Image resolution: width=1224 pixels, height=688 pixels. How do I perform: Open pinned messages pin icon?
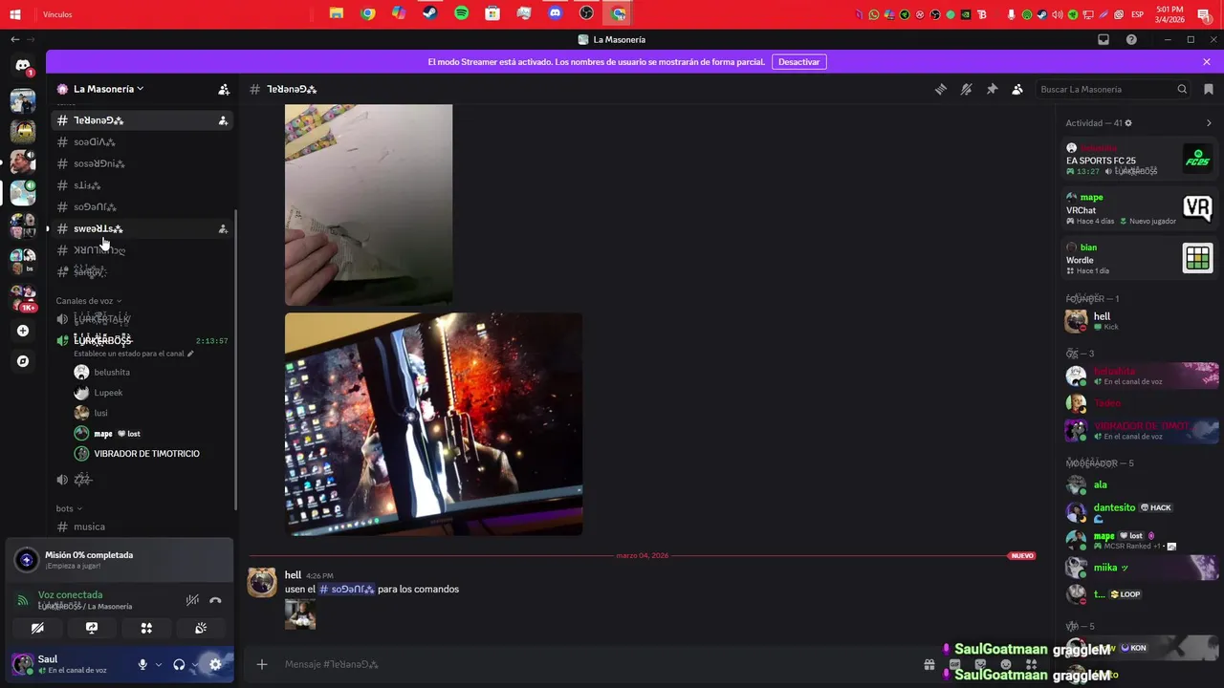(x=992, y=89)
